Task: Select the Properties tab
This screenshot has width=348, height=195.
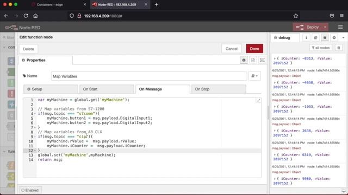Action: (46, 60)
